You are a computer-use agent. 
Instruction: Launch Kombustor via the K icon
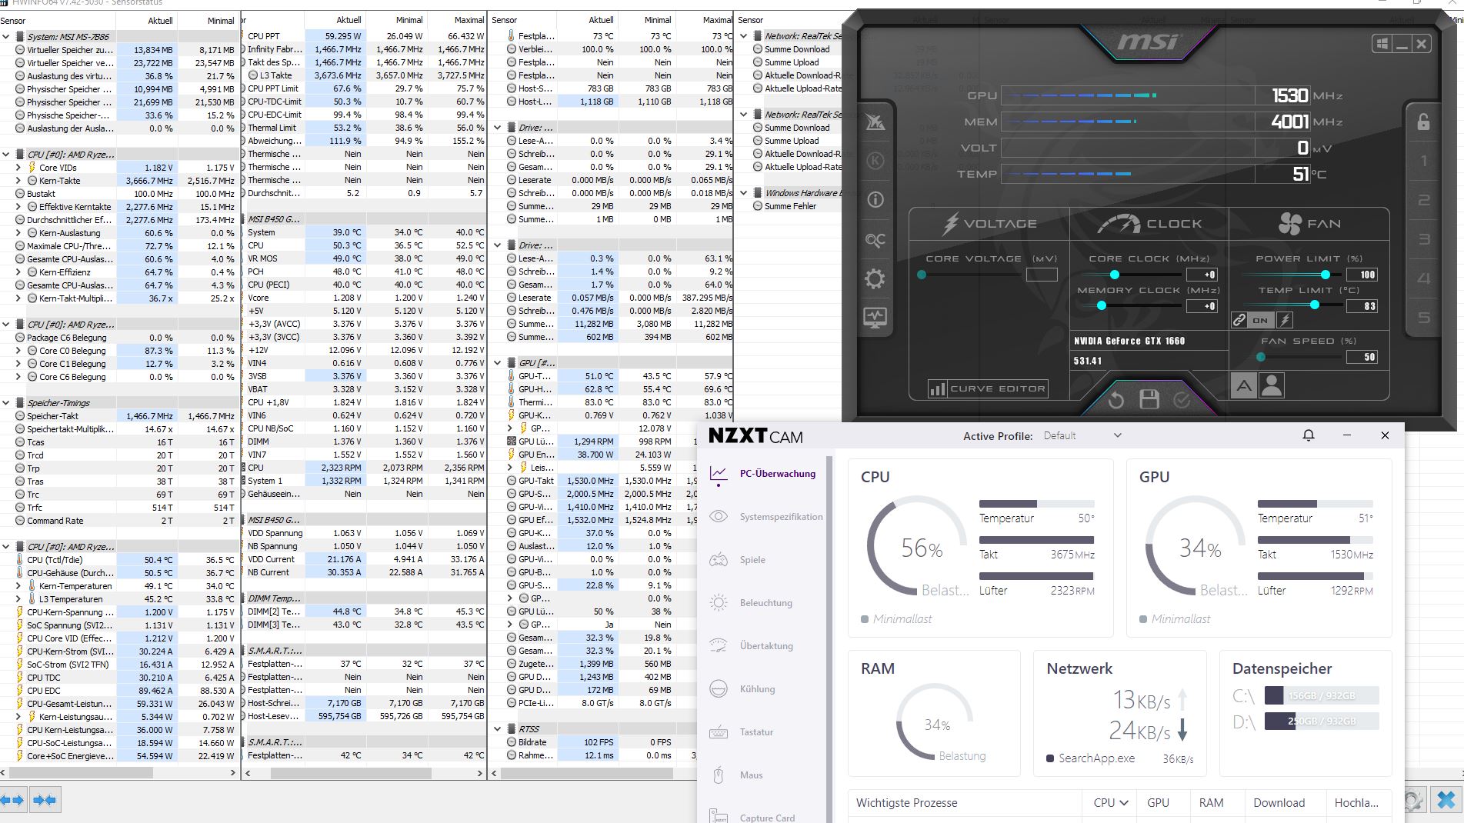pyautogui.click(x=875, y=161)
